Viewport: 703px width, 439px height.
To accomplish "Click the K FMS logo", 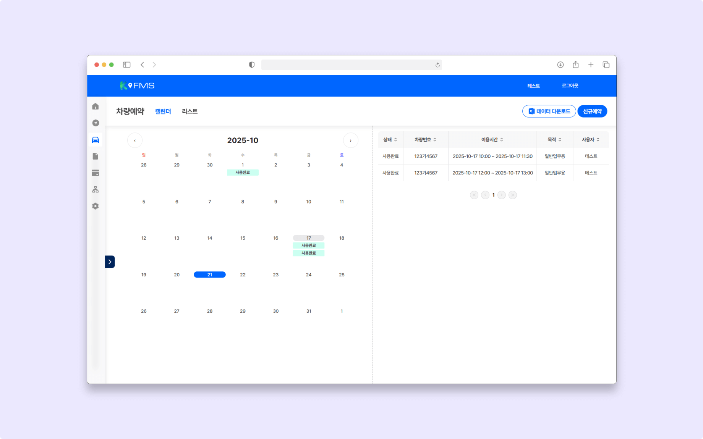I will (138, 86).
